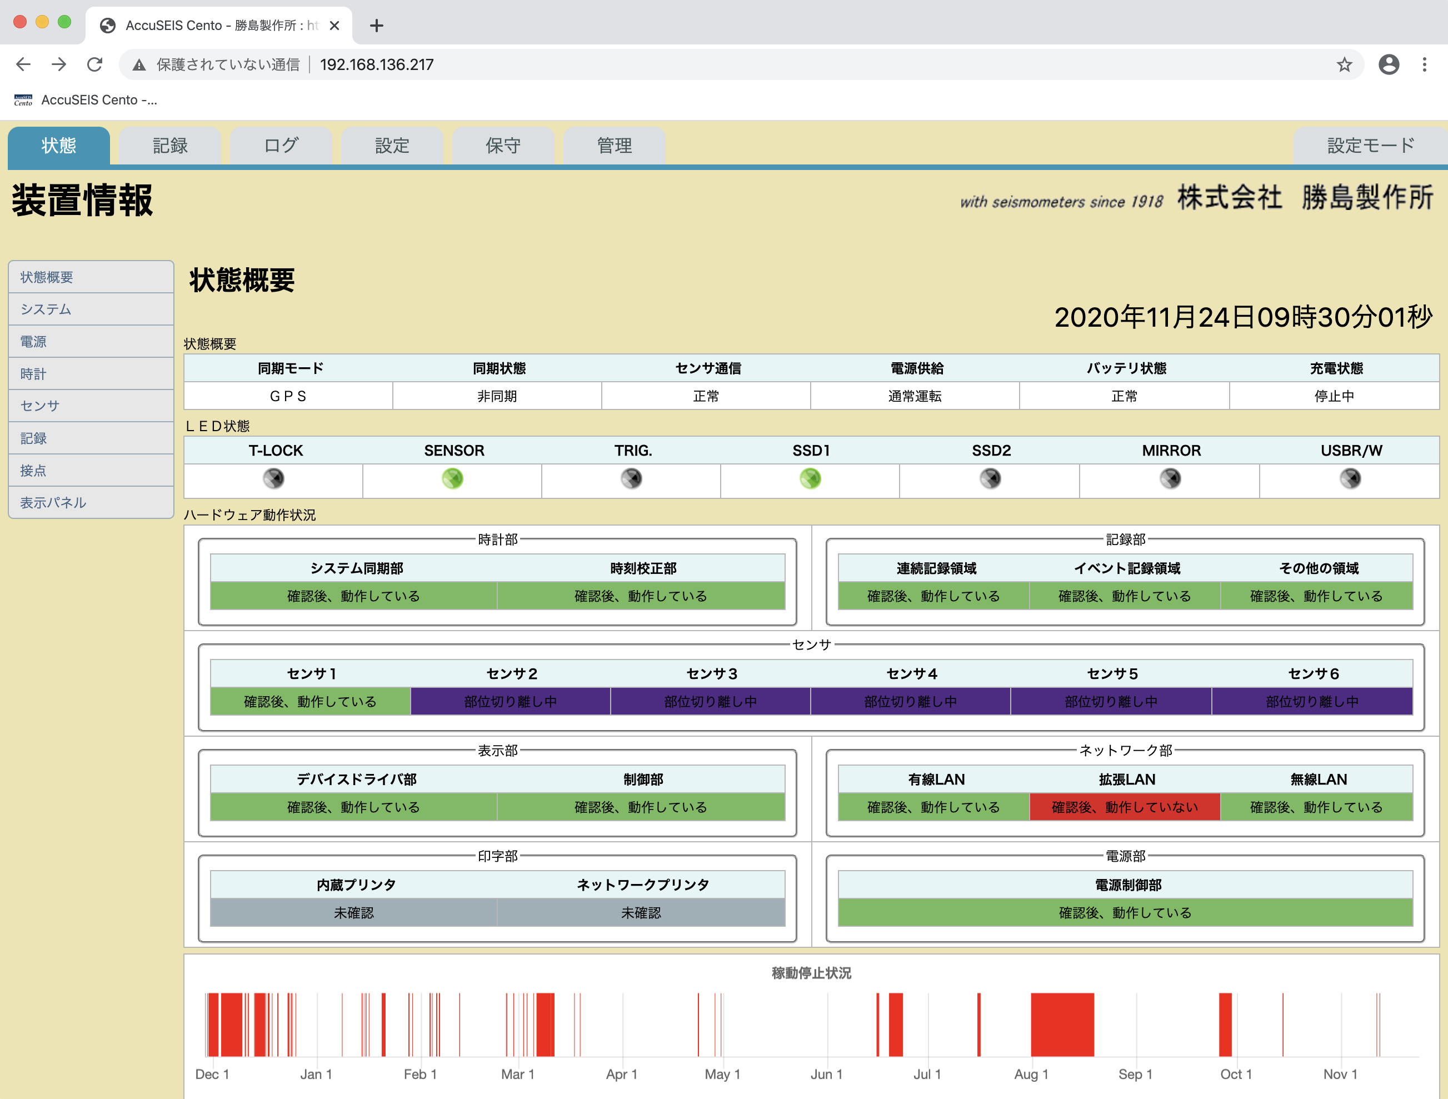The image size is (1448, 1099).
Task: Click the T-LOCK LED indicator
Action: (273, 478)
